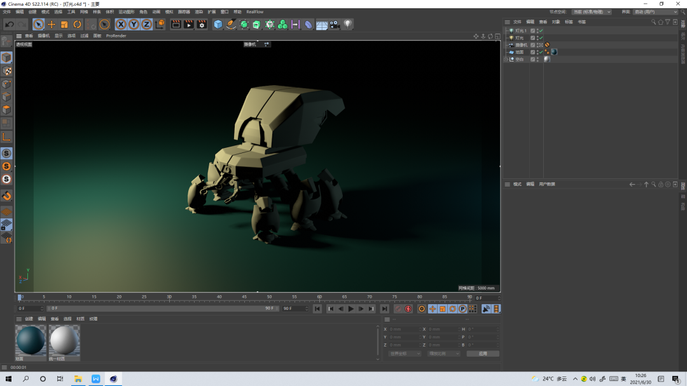Open the 运动图形 menu

coord(126,12)
